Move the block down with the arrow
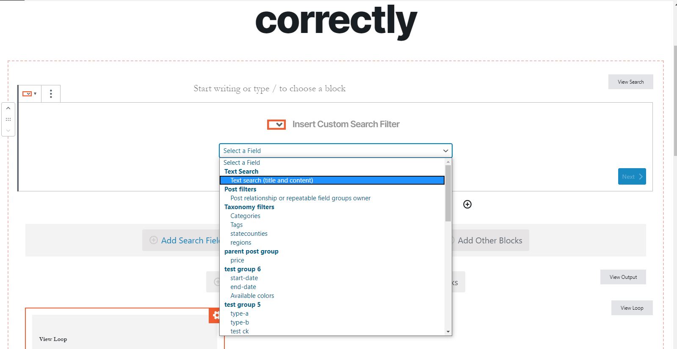677x349 pixels. coord(8,130)
